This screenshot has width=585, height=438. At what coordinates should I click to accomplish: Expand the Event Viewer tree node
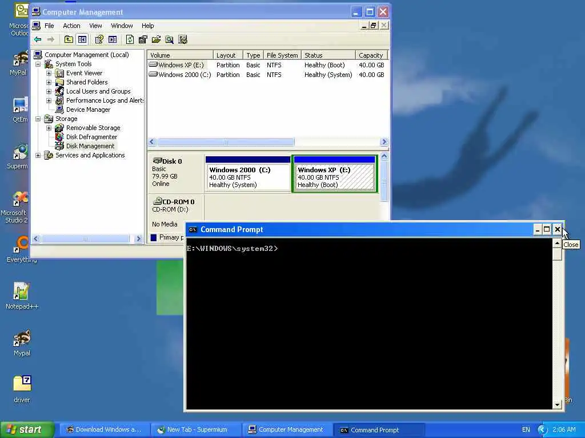click(x=49, y=74)
